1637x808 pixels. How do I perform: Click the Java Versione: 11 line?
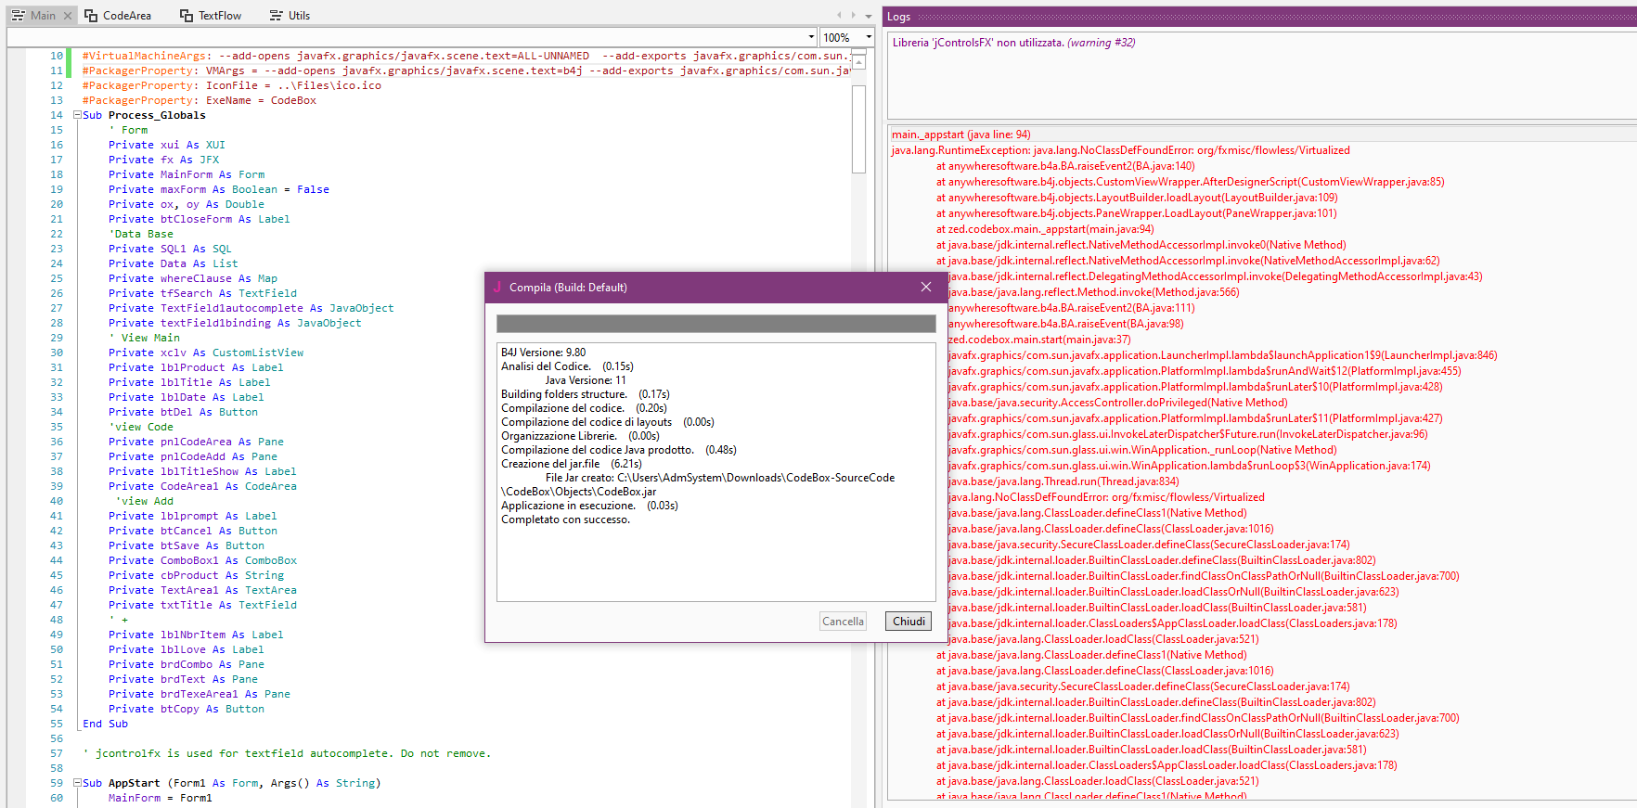pyautogui.click(x=586, y=380)
